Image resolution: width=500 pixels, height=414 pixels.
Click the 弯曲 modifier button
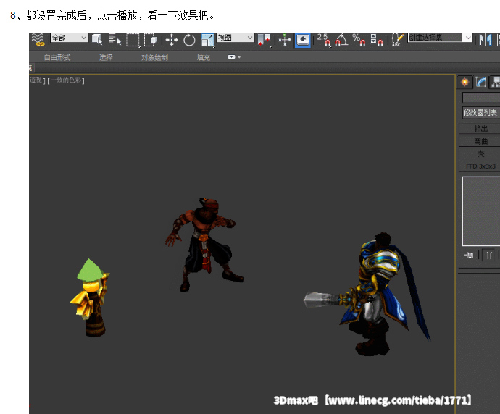tap(480, 141)
